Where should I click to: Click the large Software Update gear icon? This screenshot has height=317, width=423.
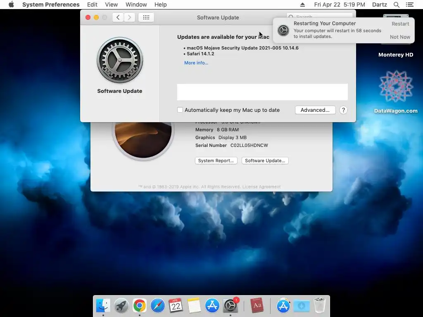click(x=120, y=60)
